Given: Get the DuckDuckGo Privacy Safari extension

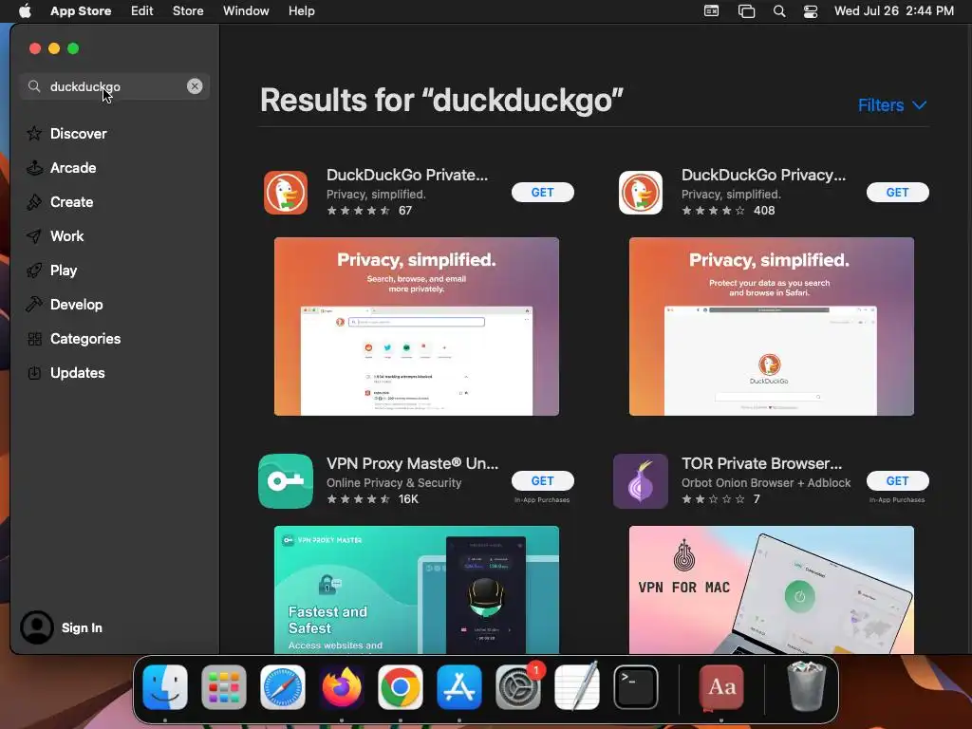Looking at the screenshot, I should pos(897,192).
